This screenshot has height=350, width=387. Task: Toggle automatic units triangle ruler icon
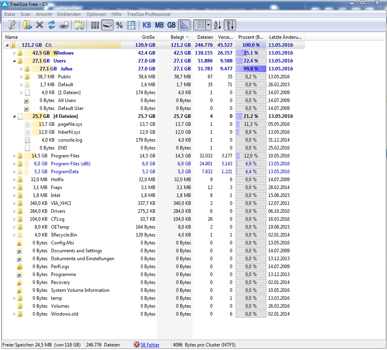[184, 25]
